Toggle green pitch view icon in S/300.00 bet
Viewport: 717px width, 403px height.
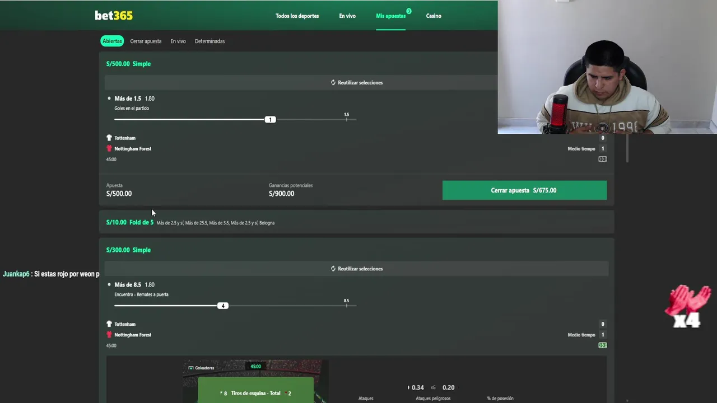pos(602,345)
